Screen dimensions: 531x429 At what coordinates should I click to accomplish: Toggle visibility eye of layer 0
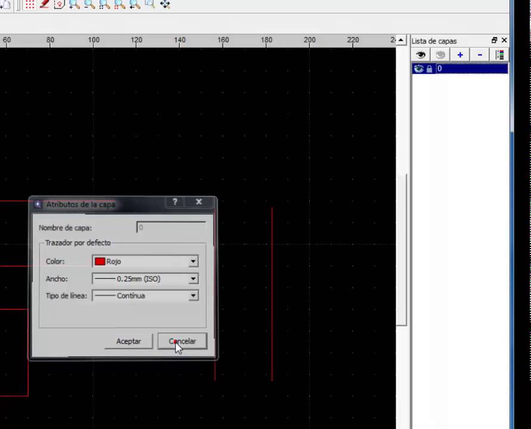pos(419,69)
